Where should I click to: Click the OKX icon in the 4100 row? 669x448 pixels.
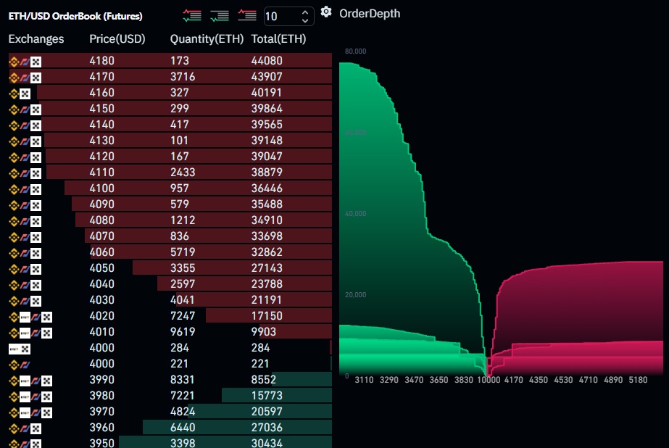(x=36, y=189)
